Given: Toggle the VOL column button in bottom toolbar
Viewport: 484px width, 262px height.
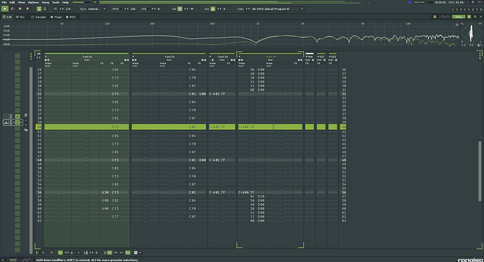Looking at the screenshot, I should pos(109,253).
